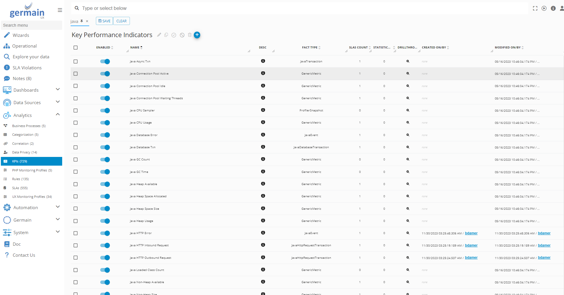This screenshot has width=564, height=295.
Task: Toggle fullscreen mode icon in top bar
Action: [535, 8]
